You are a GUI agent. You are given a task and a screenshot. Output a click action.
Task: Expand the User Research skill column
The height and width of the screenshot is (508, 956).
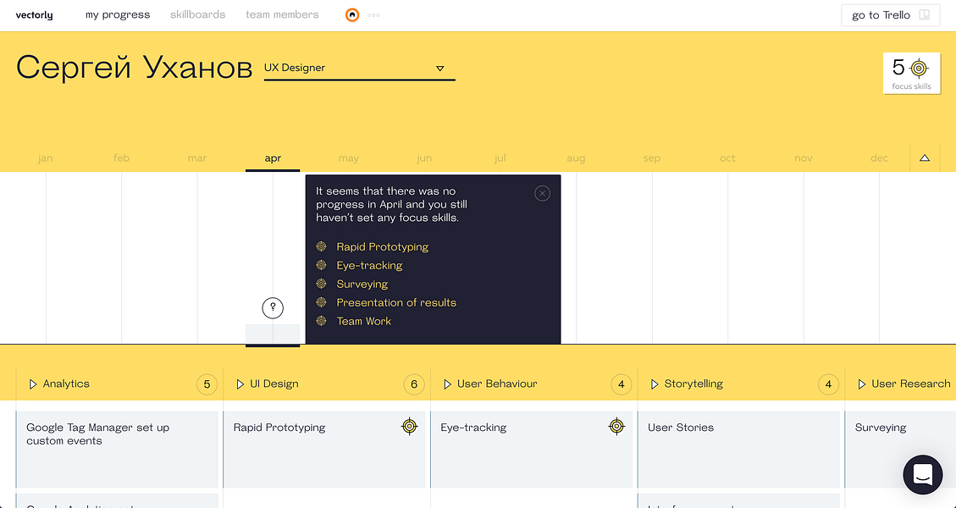862,384
